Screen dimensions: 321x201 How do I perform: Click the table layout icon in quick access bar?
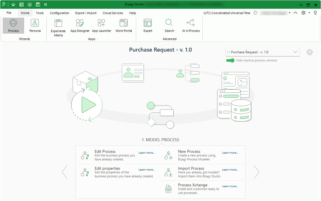coord(38,5)
